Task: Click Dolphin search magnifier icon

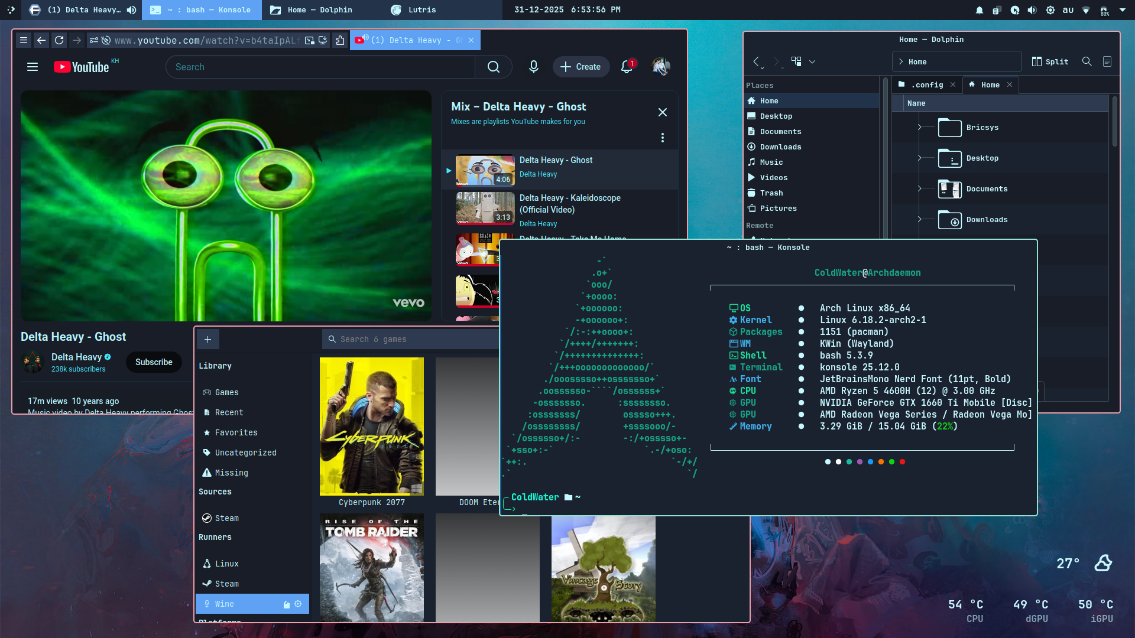Action: point(1087,61)
